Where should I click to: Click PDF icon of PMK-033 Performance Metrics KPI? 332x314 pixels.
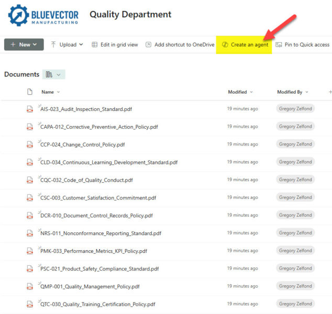pyautogui.click(x=30, y=251)
